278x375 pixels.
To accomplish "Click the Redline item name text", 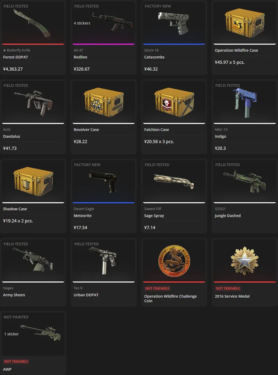I will pos(80,57).
